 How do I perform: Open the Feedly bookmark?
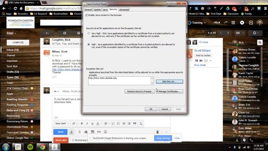point(246,14)
